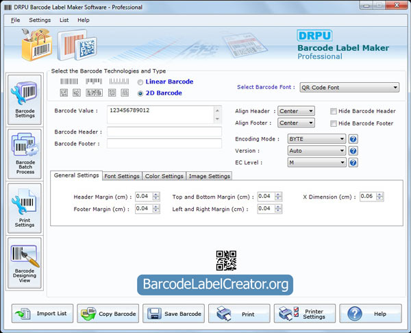Switch to the Color Settings tab
The width and height of the screenshot is (411, 333).
pyautogui.click(x=164, y=176)
